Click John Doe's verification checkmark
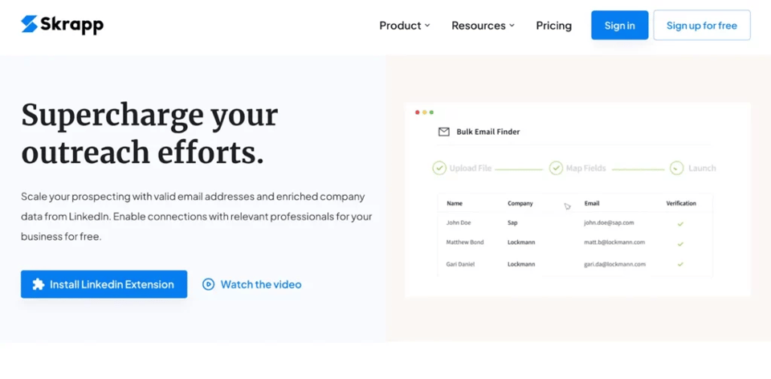This screenshot has width=771, height=379. (x=680, y=224)
